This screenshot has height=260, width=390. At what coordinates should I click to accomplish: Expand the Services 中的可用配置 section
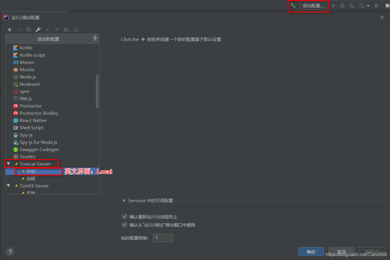[x=124, y=200]
